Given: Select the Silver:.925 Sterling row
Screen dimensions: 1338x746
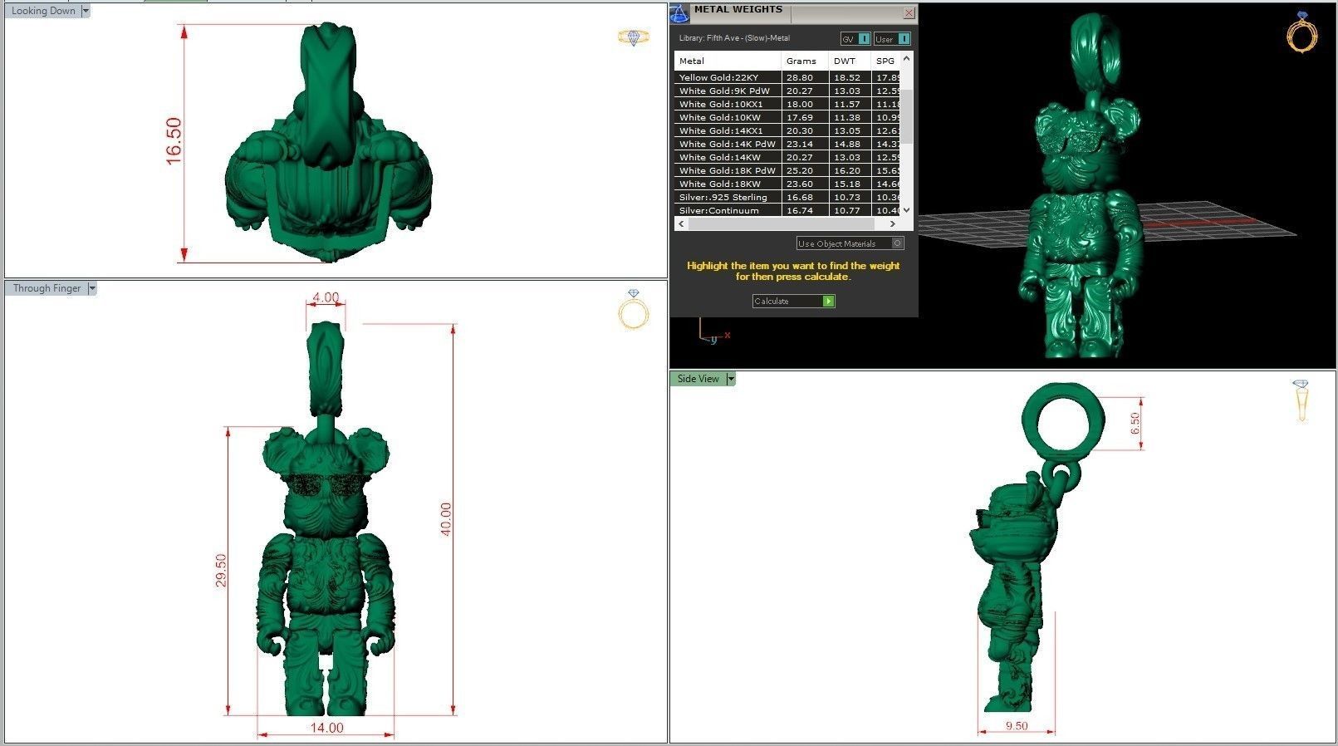Looking at the screenshot, I should (x=787, y=197).
